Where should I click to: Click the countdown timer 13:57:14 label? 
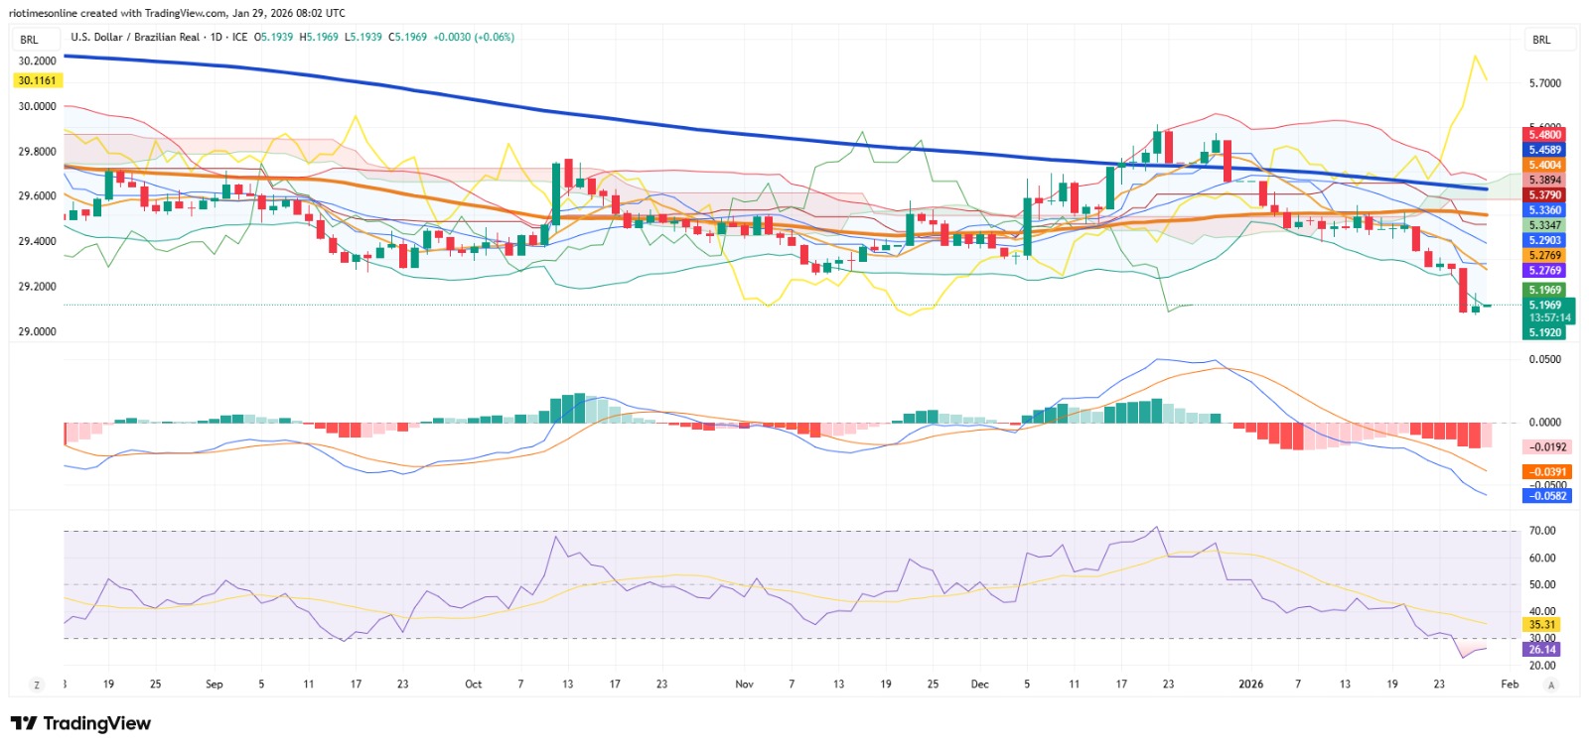[x=1549, y=317]
